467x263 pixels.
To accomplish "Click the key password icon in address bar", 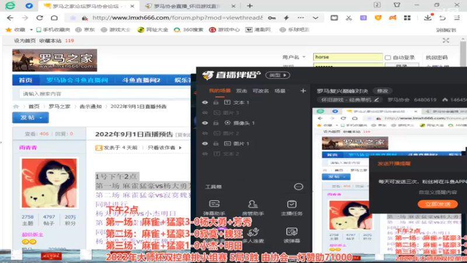I will click(271, 18).
